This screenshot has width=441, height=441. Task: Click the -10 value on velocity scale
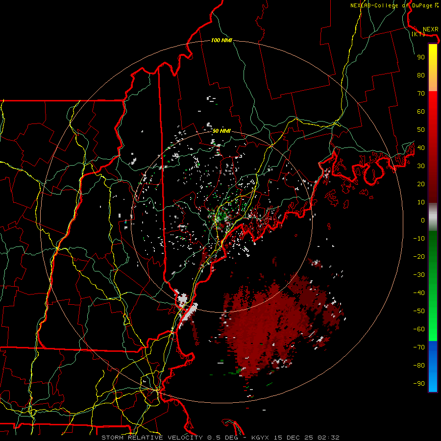point(419,239)
